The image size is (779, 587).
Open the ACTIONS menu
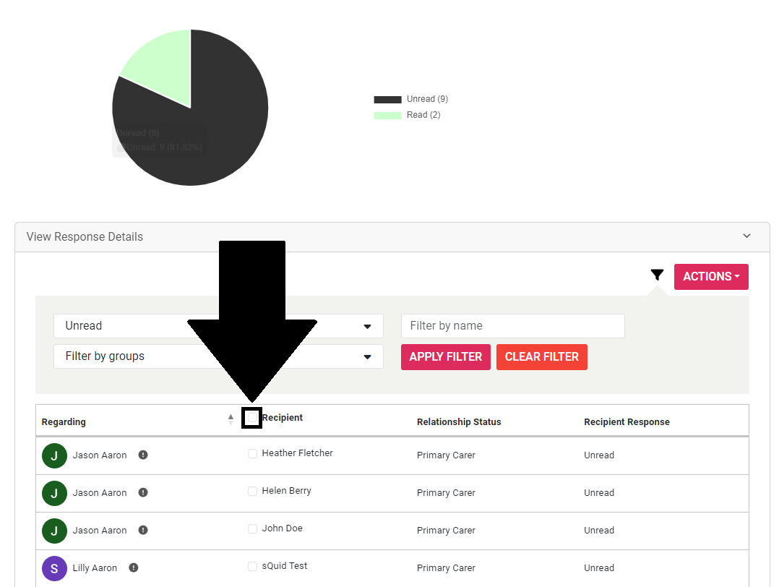[711, 277]
